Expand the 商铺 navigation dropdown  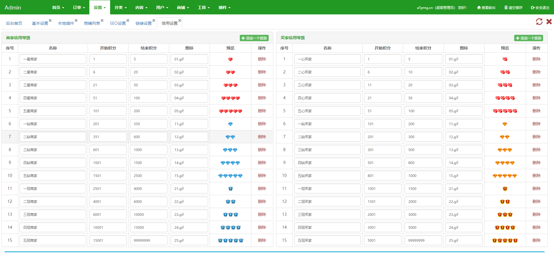coord(183,7)
